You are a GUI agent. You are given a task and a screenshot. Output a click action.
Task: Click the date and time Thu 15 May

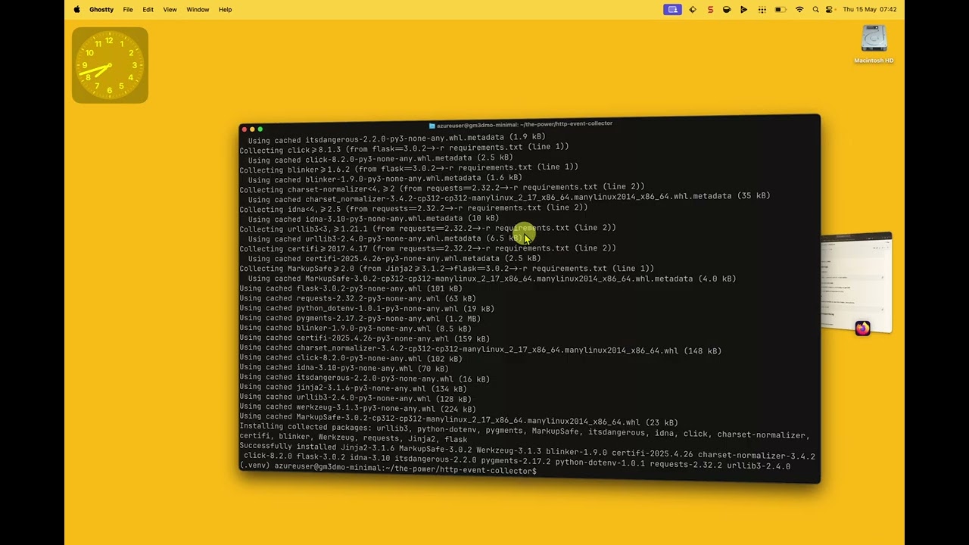point(870,9)
